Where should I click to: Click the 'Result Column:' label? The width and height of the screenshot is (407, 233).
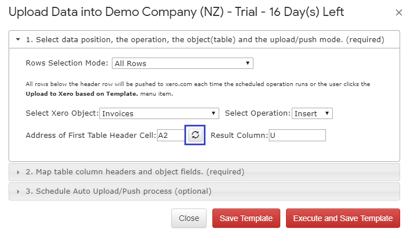coord(239,135)
